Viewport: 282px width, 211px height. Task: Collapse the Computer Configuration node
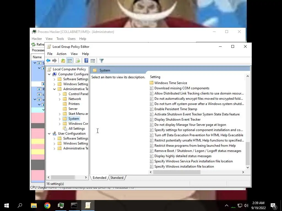tap(49, 74)
